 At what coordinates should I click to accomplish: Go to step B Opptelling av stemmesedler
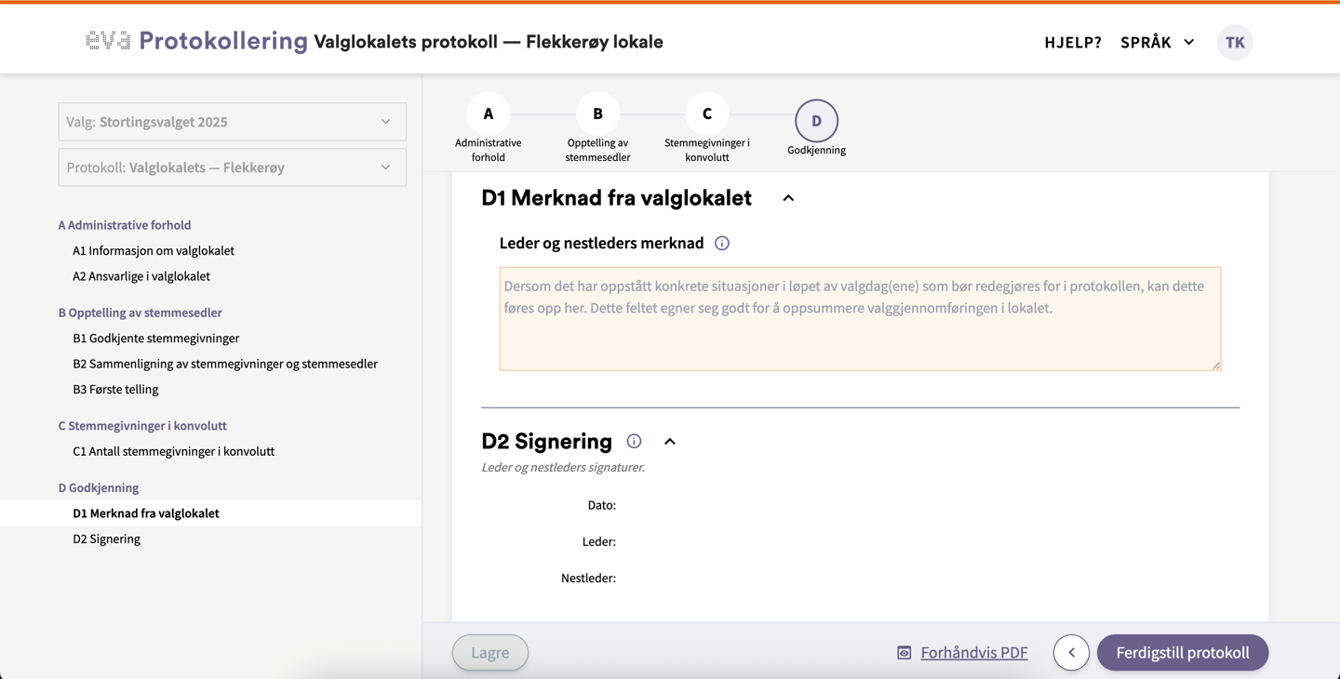coord(597,113)
